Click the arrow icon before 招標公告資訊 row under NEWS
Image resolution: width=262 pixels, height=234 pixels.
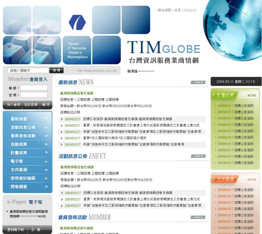coord(62,119)
